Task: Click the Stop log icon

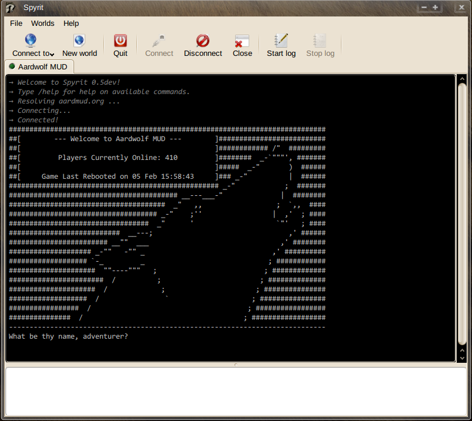Action: coord(320,41)
